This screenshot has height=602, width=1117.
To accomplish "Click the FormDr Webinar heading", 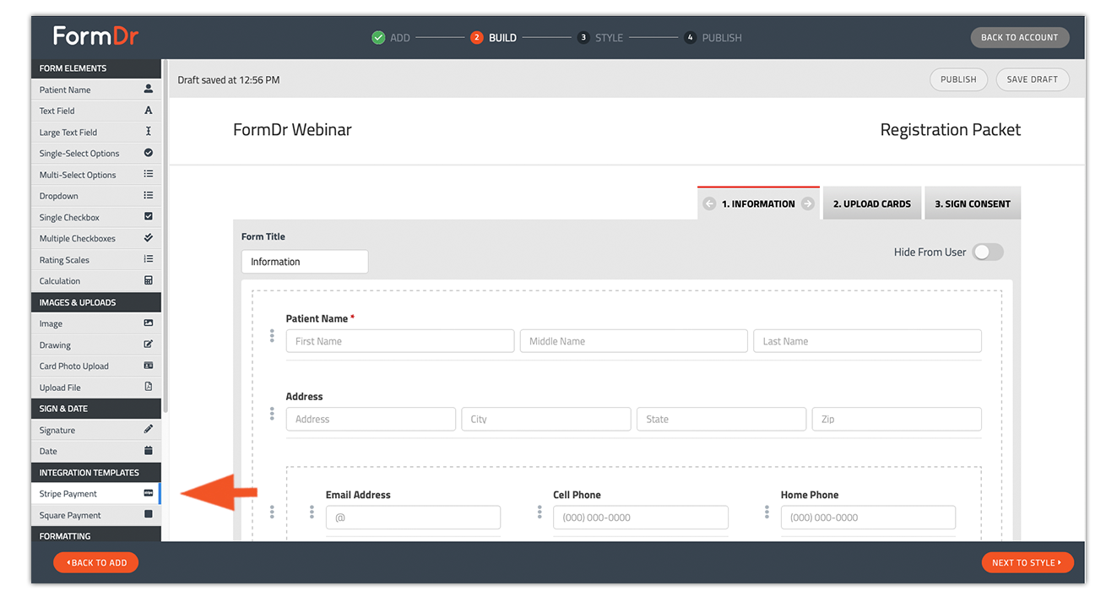I will [292, 130].
